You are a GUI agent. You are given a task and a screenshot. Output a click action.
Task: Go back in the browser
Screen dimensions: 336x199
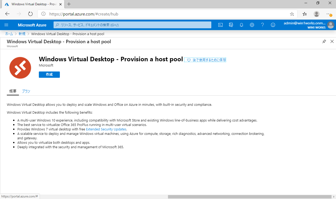(7, 14)
